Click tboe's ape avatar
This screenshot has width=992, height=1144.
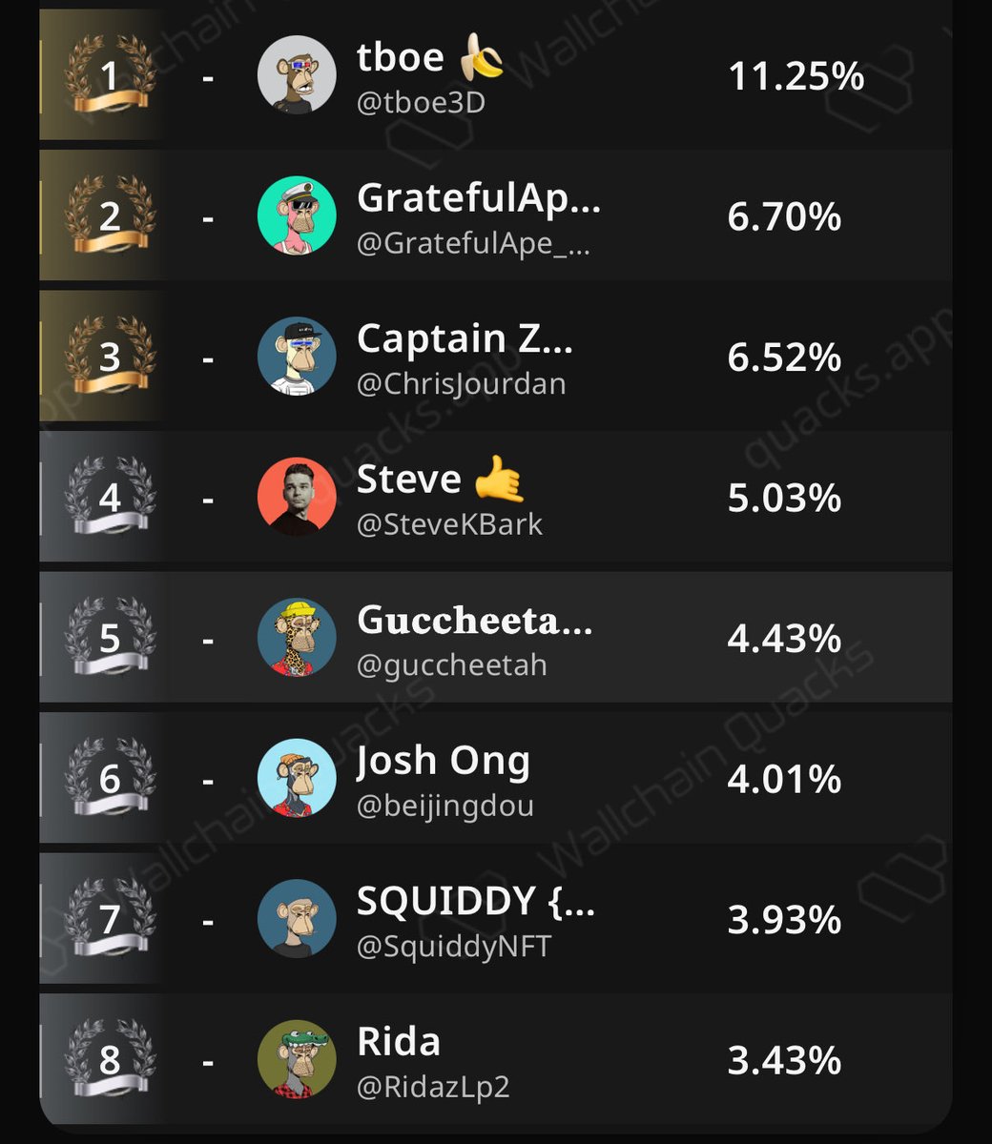click(x=297, y=75)
